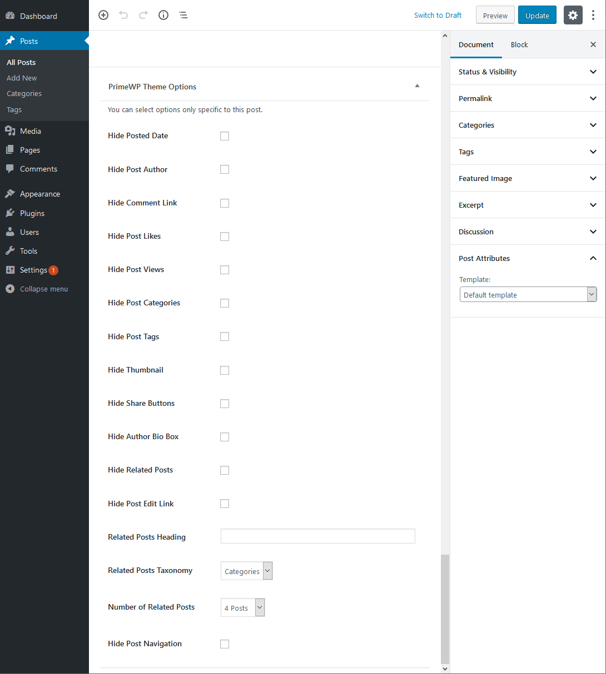Screen dimensions: 606x674
Task: Toggle Hide Post Views checkbox
Action: point(225,270)
